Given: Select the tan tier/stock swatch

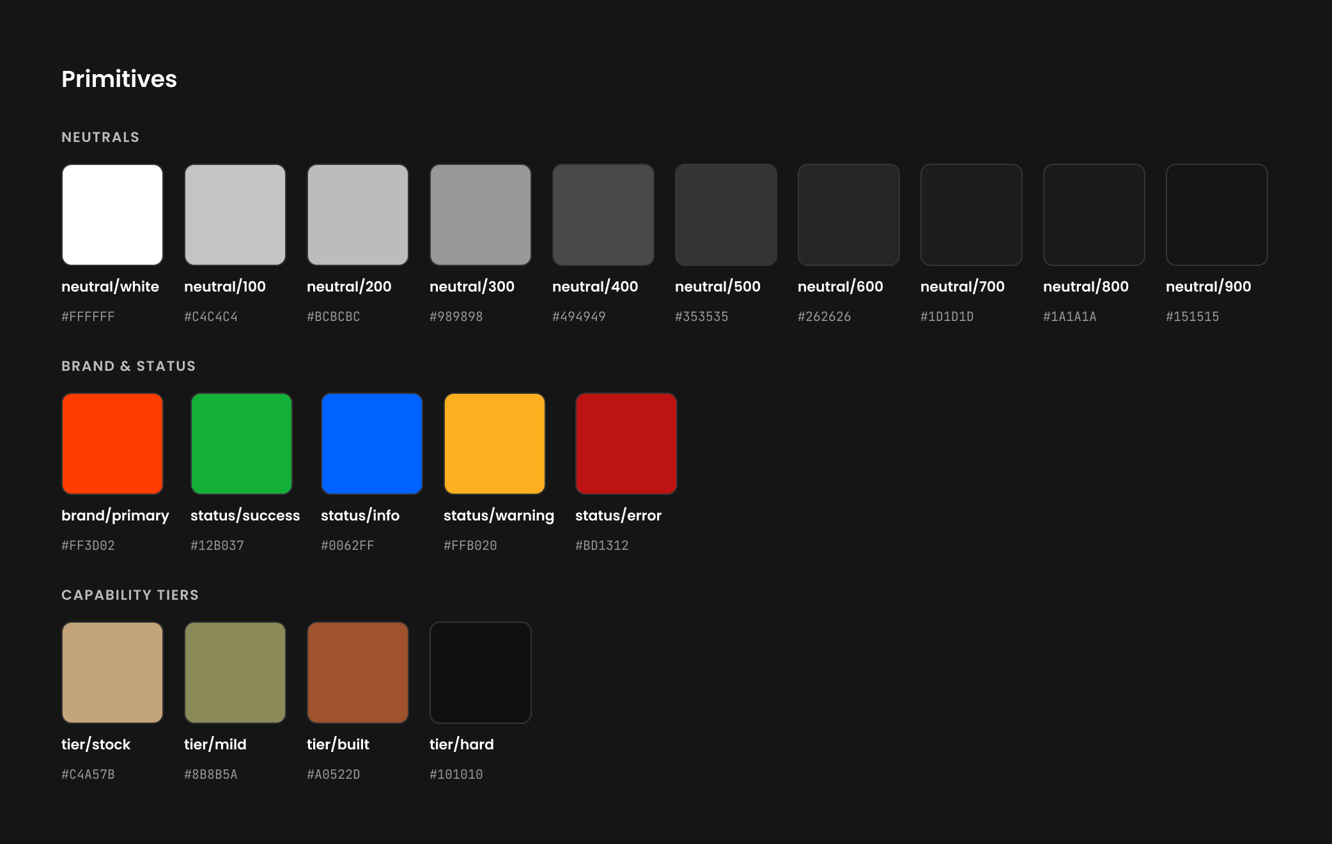Looking at the screenshot, I should tap(112, 673).
